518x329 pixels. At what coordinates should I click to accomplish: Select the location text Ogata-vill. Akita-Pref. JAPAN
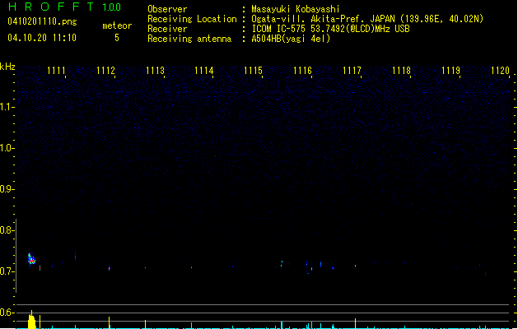(323, 19)
